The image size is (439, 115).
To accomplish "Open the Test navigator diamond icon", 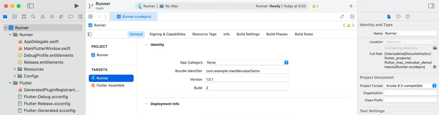I will (52, 17).
